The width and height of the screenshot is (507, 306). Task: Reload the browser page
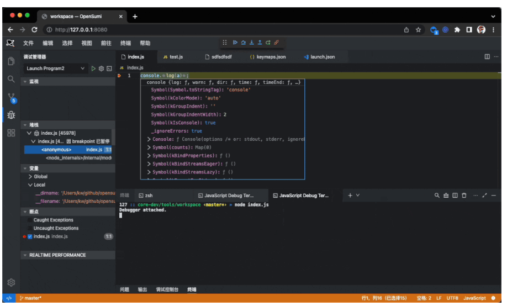point(34,30)
